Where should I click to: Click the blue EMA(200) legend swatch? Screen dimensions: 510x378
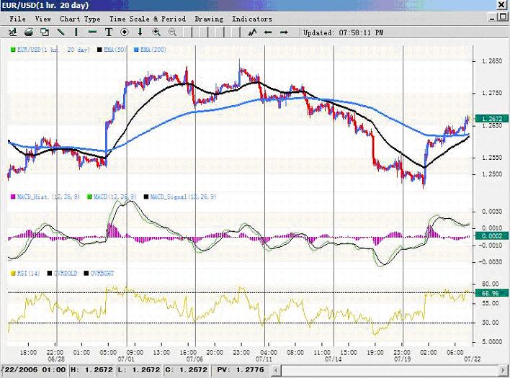click(x=136, y=50)
